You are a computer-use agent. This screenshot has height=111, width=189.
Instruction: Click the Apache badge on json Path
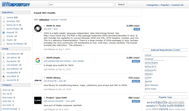pyautogui.click(x=136, y=101)
